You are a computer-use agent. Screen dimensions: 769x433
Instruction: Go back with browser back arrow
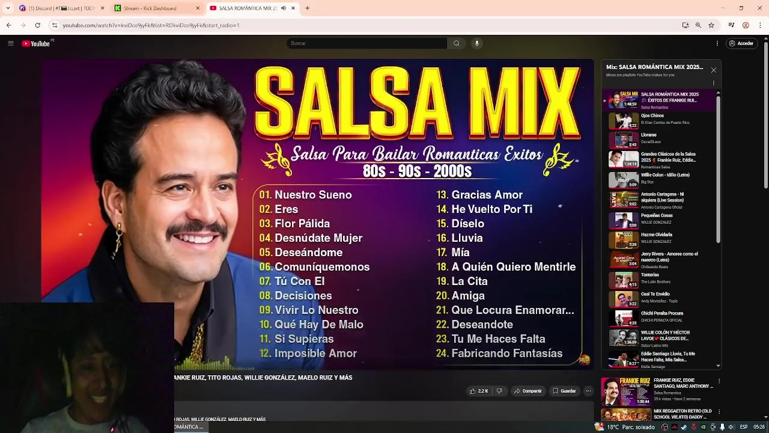8,25
